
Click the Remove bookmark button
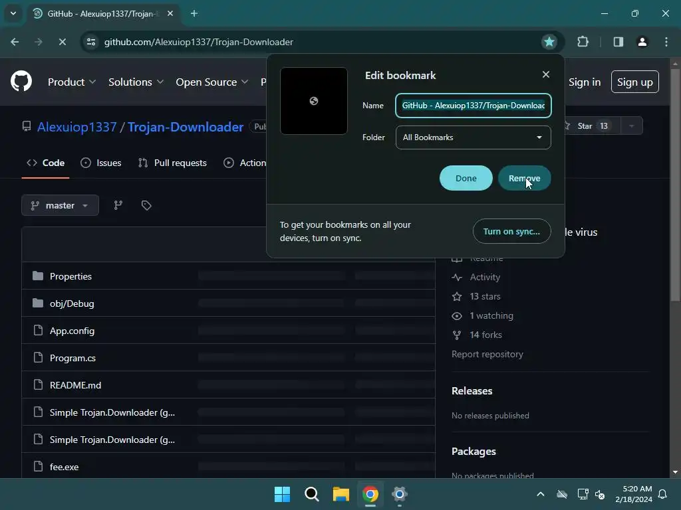click(x=524, y=178)
